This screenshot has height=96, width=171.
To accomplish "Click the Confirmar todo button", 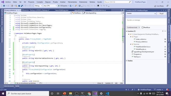I will click(x=132, y=27).
